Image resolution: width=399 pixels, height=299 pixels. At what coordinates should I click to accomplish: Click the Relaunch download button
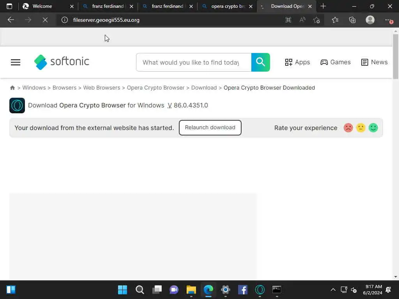(210, 128)
